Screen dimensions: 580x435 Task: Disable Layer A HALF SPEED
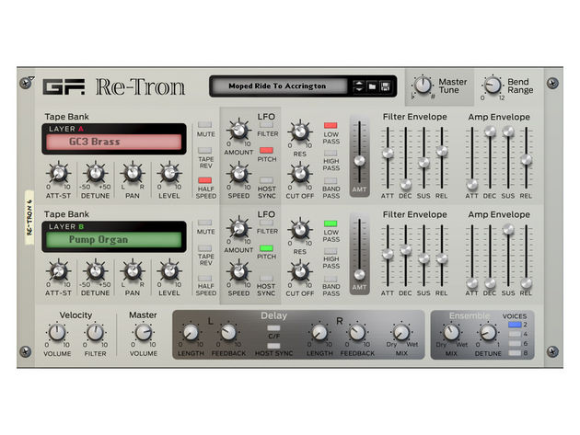(205, 180)
